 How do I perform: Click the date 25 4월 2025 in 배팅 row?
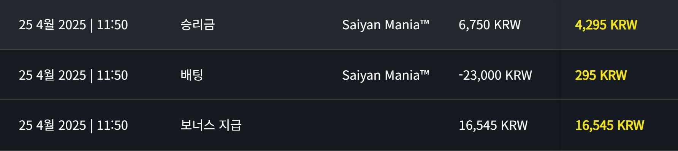click(52, 75)
